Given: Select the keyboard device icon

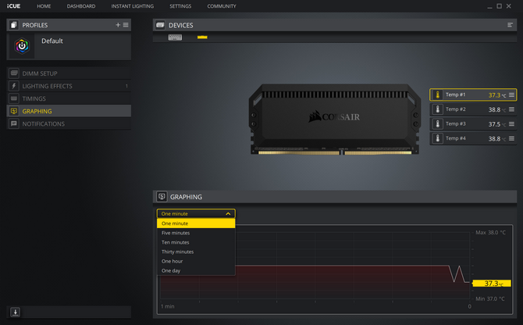Looking at the screenshot, I should pyautogui.click(x=175, y=37).
